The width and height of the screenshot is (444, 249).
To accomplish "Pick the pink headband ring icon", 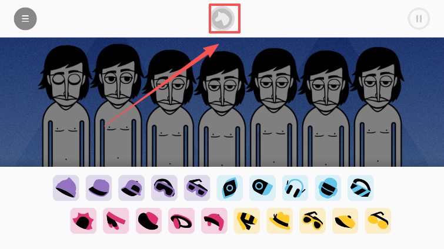I will pyautogui.click(x=182, y=221).
